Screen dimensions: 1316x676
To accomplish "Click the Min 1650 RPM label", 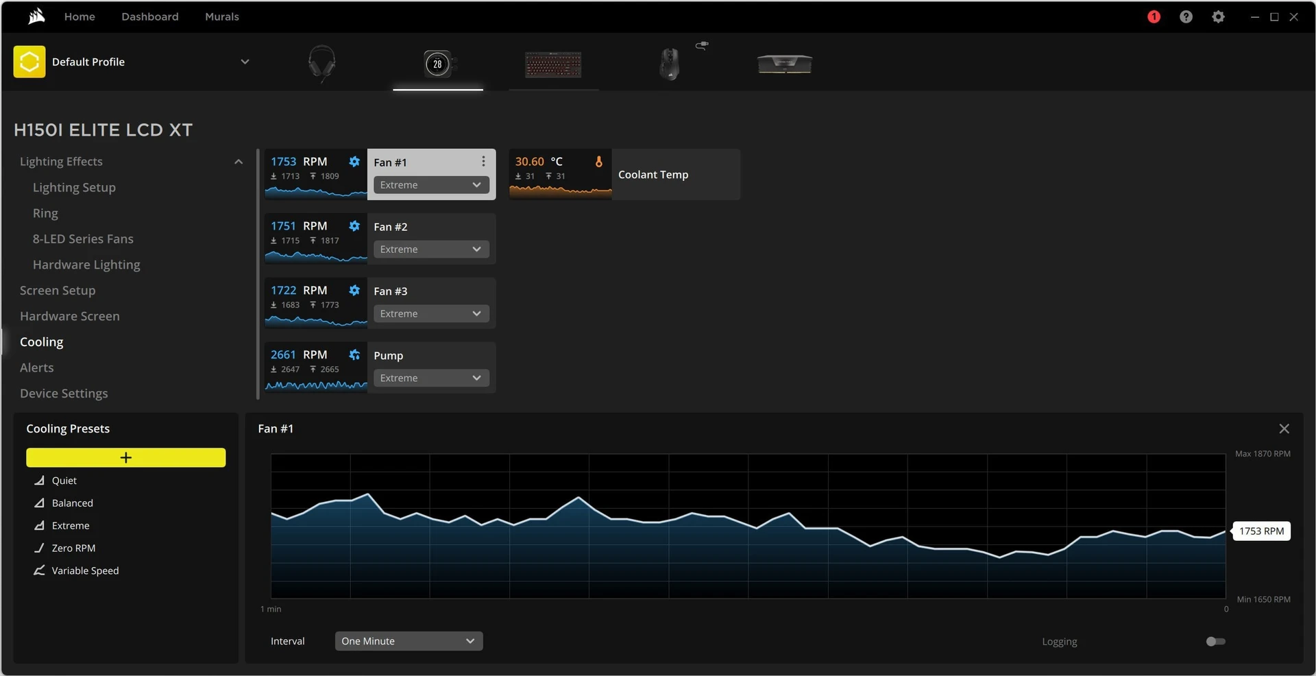I will pos(1263,599).
